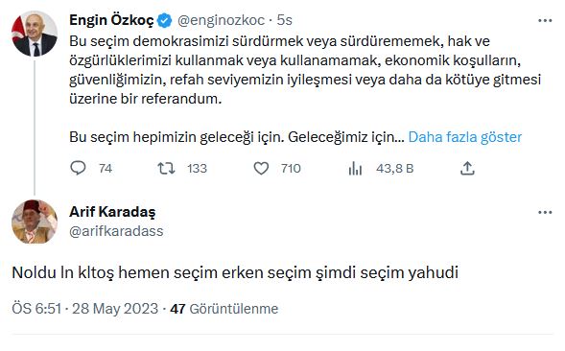Like the tweet with 710 likes
This screenshot has width=565, height=351.
261,168
